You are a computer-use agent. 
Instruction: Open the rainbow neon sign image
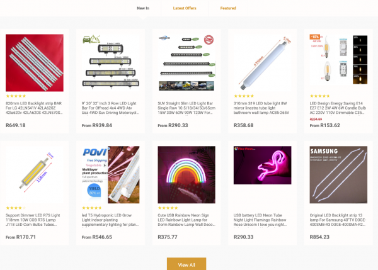[186, 174]
